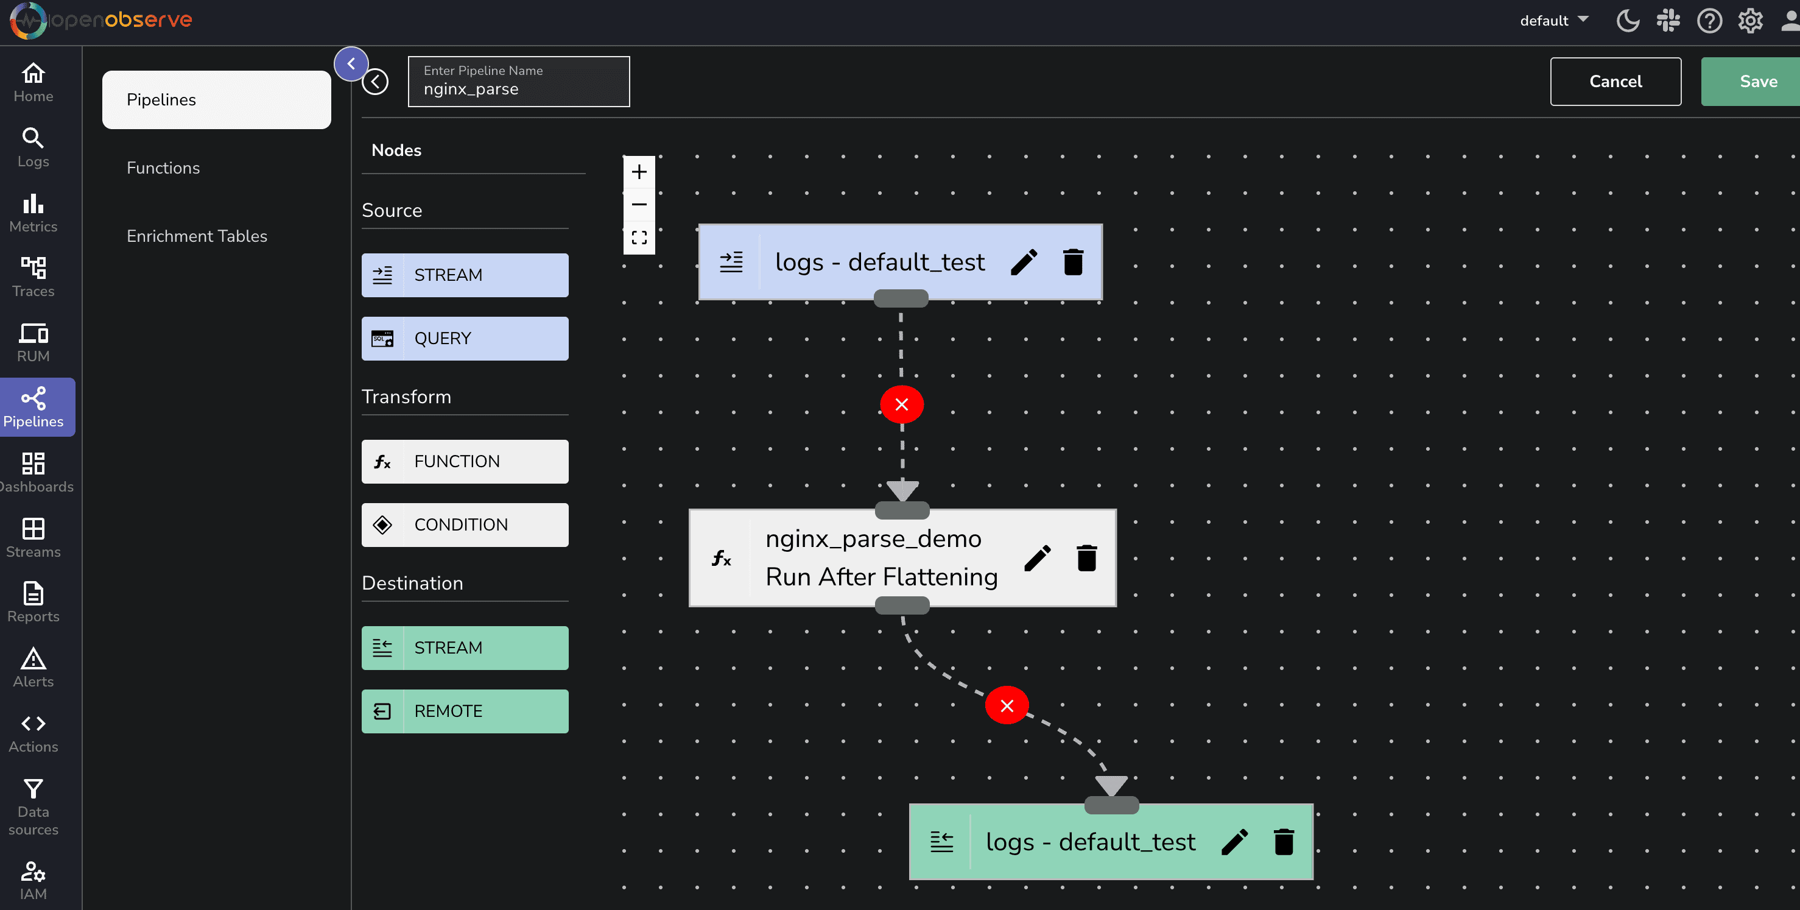The width and height of the screenshot is (1800, 910).
Task: Save the pipeline
Action: [x=1757, y=82]
